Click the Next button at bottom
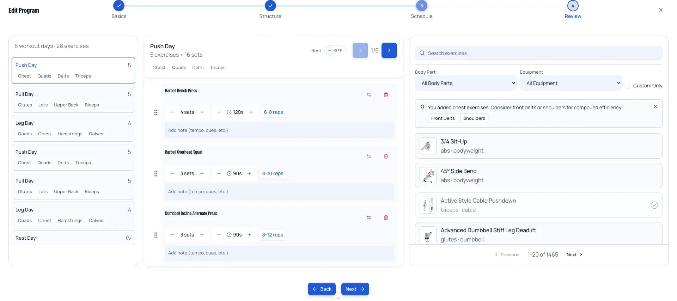 click(355, 289)
